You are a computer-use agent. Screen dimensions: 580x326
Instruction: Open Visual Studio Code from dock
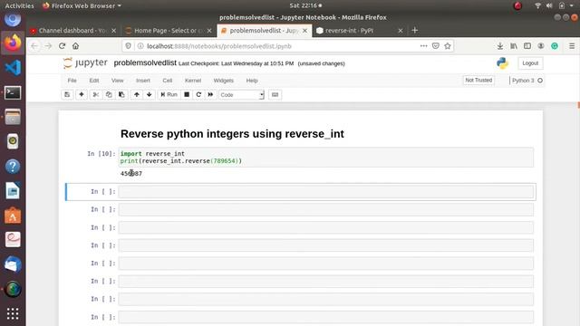[x=13, y=68]
